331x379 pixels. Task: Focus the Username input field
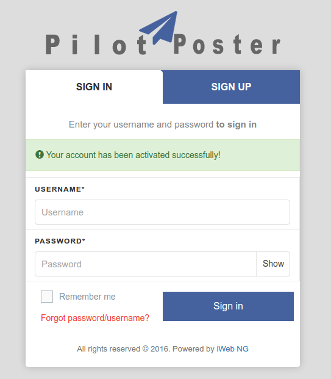tap(162, 212)
